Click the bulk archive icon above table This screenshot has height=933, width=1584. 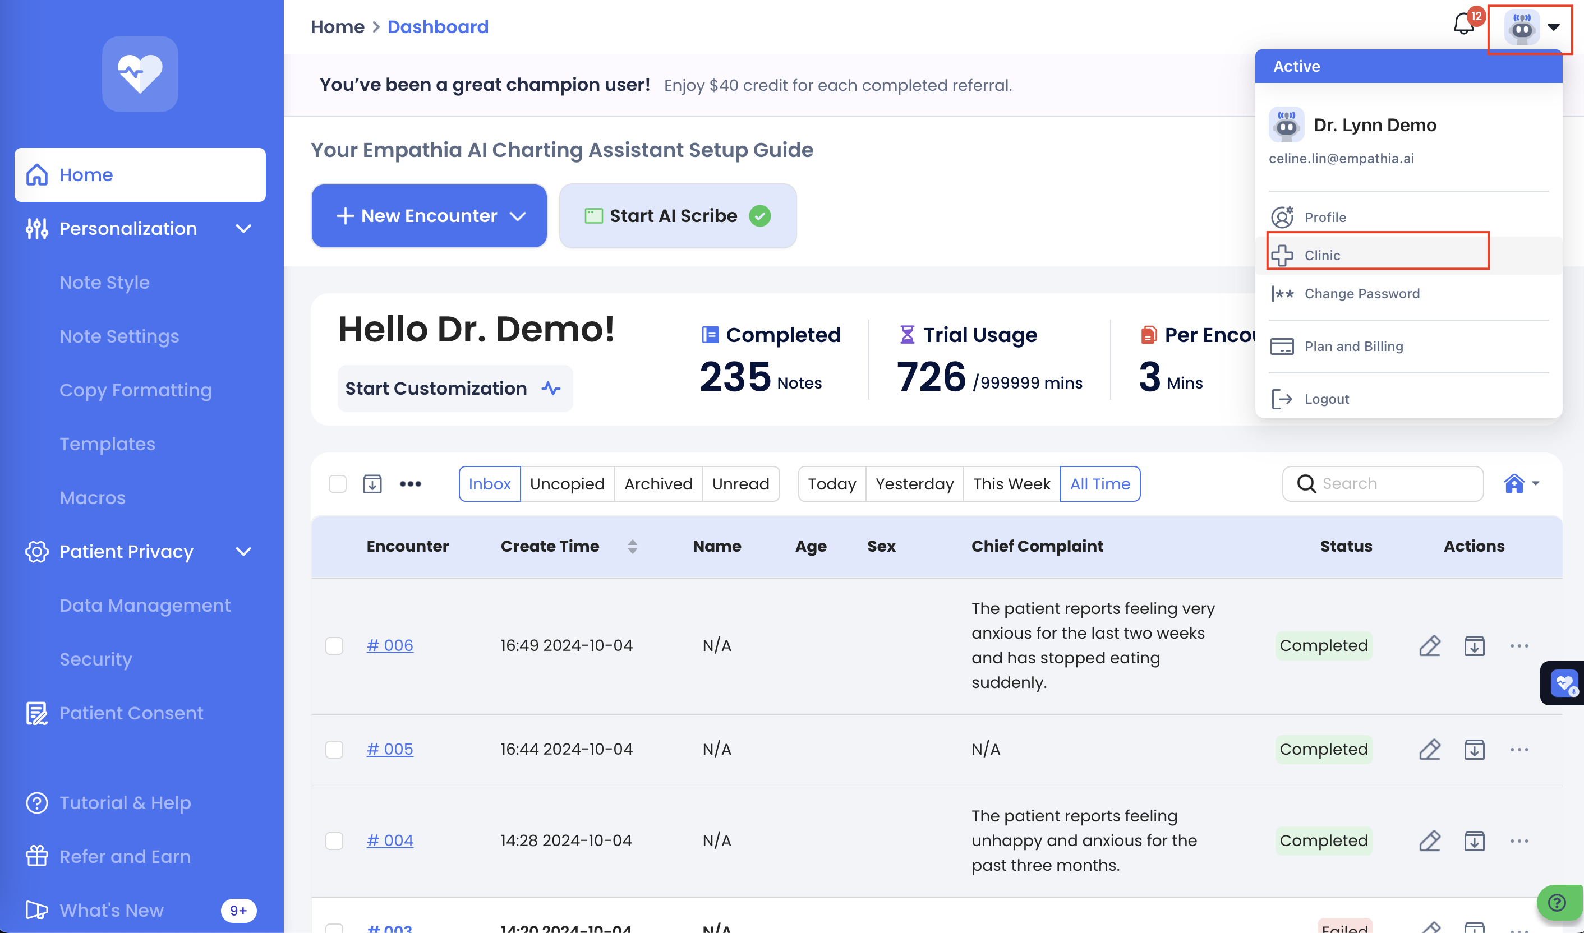tap(372, 483)
